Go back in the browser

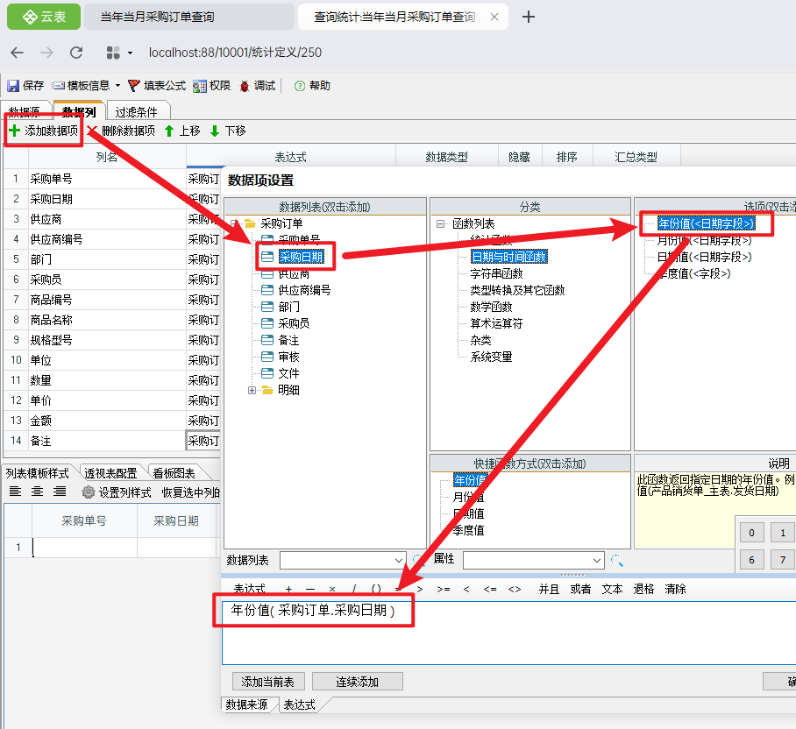[18, 53]
